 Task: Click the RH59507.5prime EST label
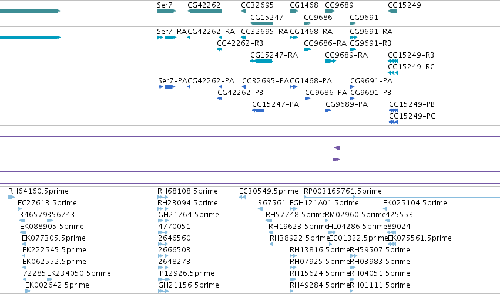tap(380, 250)
